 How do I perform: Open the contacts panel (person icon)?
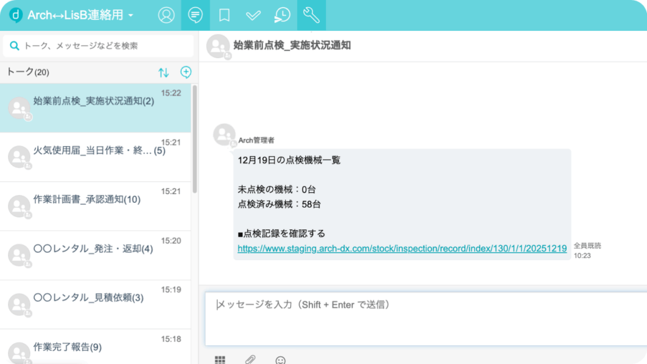166,15
